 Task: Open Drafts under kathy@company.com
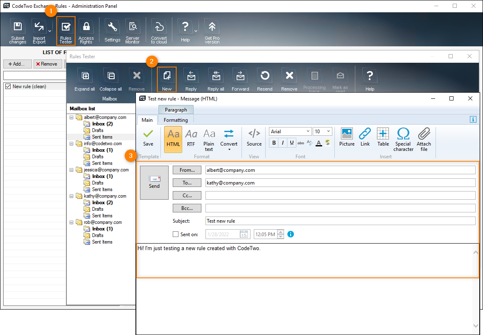(97, 209)
